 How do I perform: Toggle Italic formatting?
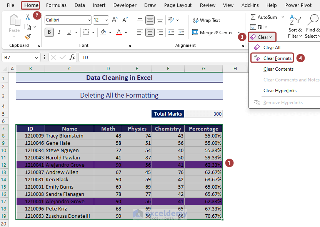point(60,33)
